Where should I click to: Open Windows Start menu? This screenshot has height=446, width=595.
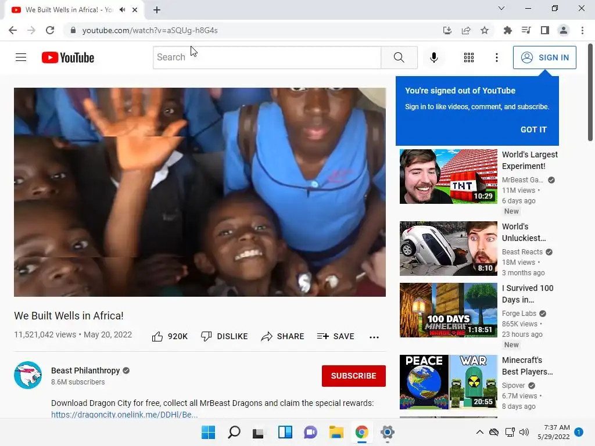[208, 432]
